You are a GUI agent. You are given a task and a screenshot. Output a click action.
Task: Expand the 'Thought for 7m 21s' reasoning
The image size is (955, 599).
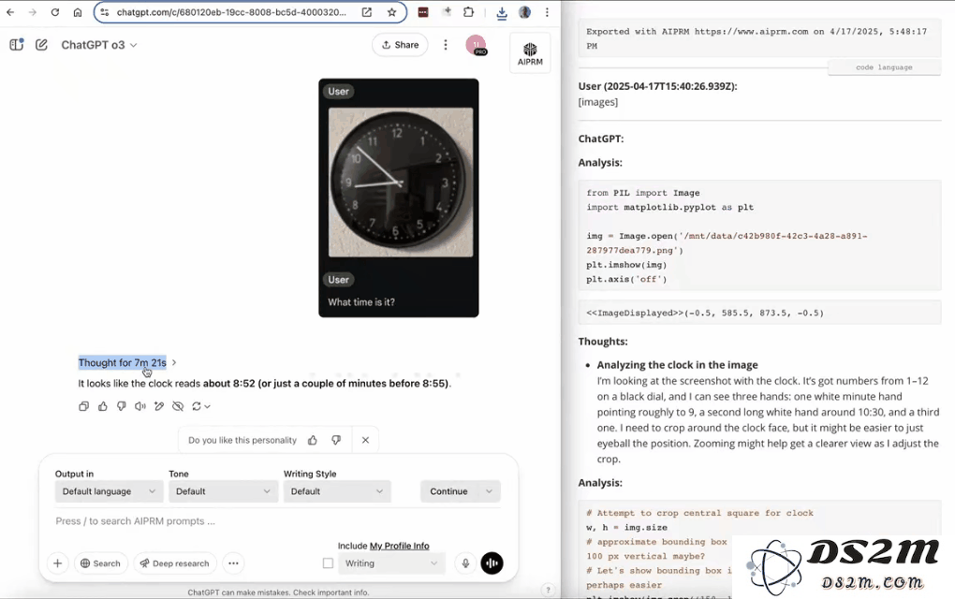[x=127, y=363]
